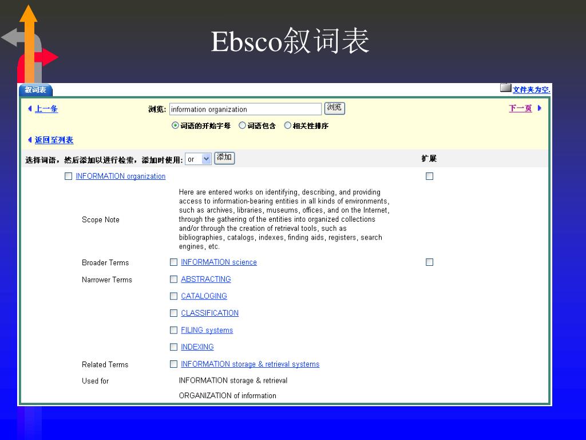Viewport: 586px width, 440px height.
Task: Open the CATALOGING term link
Action: point(204,296)
